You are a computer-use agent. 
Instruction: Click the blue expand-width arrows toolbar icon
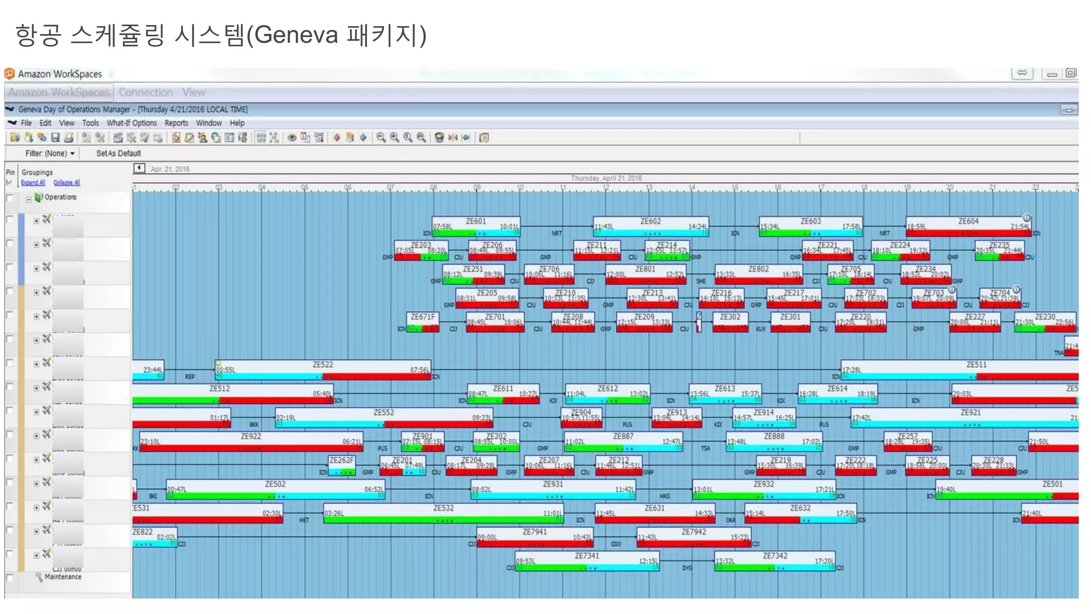coord(466,138)
